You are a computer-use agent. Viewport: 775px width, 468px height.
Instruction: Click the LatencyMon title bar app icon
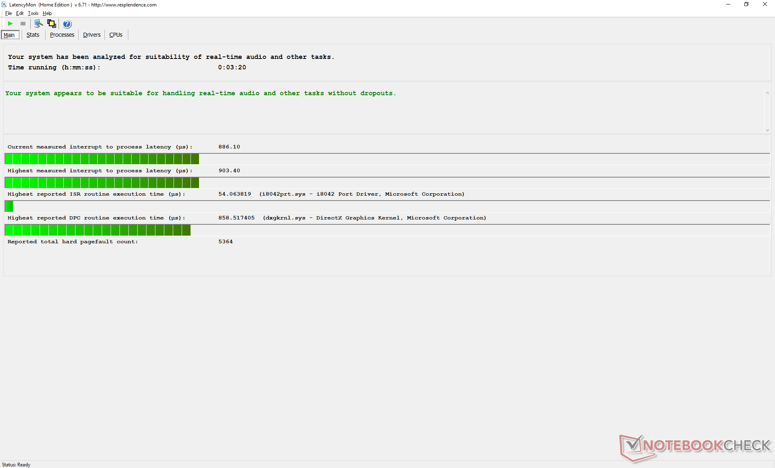point(4,4)
